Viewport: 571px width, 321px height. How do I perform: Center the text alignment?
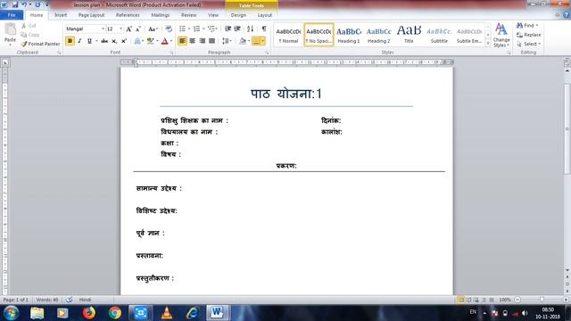click(x=193, y=41)
